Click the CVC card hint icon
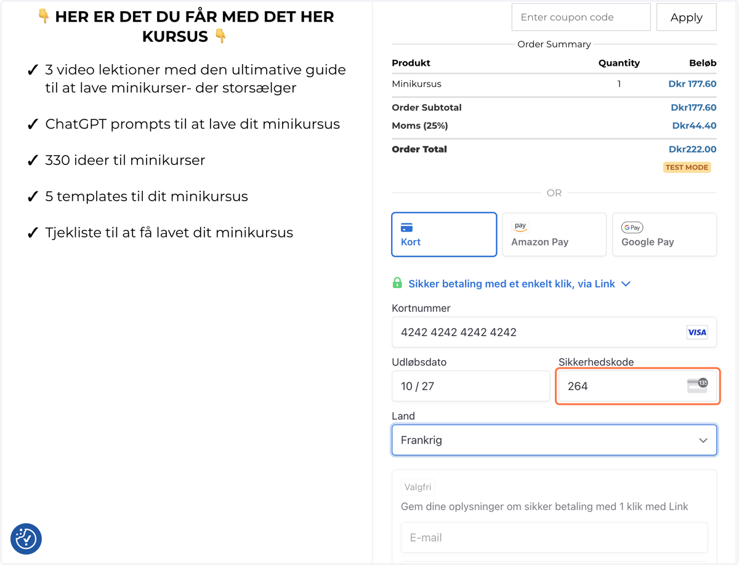 point(697,386)
